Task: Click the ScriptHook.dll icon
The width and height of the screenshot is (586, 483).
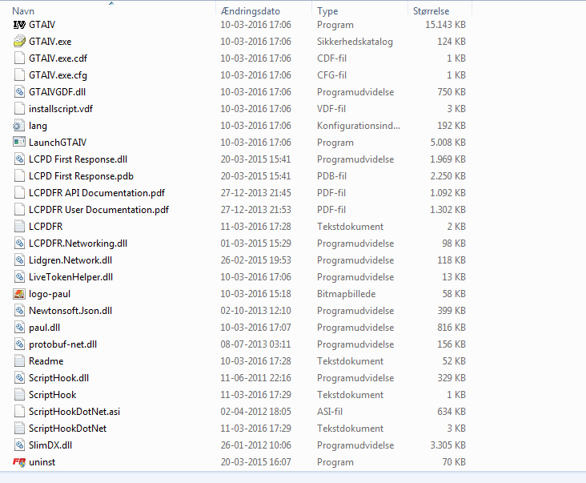Action: tap(19, 378)
